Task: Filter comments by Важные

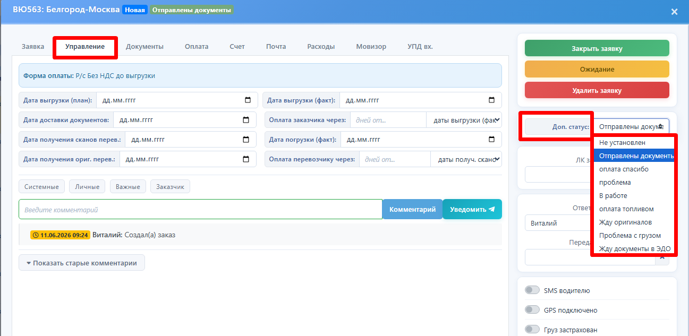Action: coord(128,187)
